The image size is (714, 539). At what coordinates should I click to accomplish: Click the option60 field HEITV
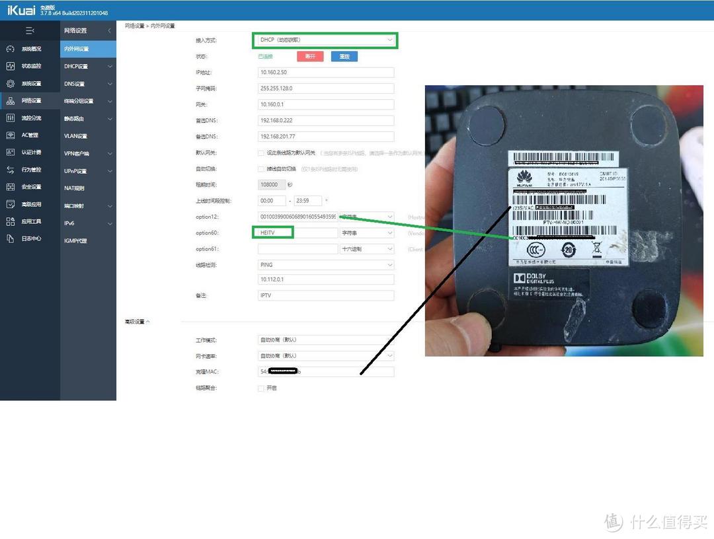pyautogui.click(x=297, y=233)
